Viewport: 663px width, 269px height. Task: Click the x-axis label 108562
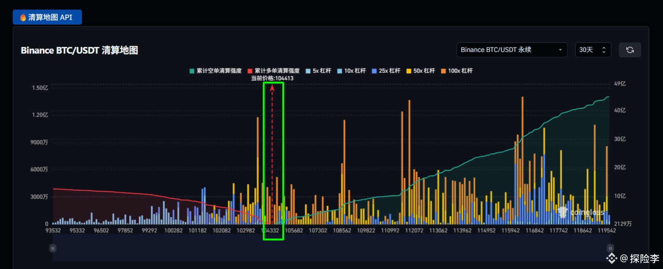pyautogui.click(x=342, y=230)
